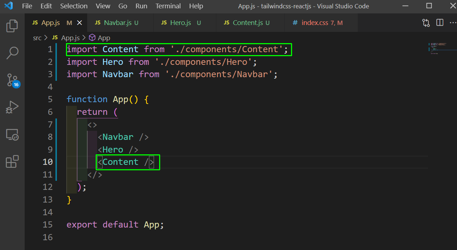Split the editor to the right

click(440, 23)
